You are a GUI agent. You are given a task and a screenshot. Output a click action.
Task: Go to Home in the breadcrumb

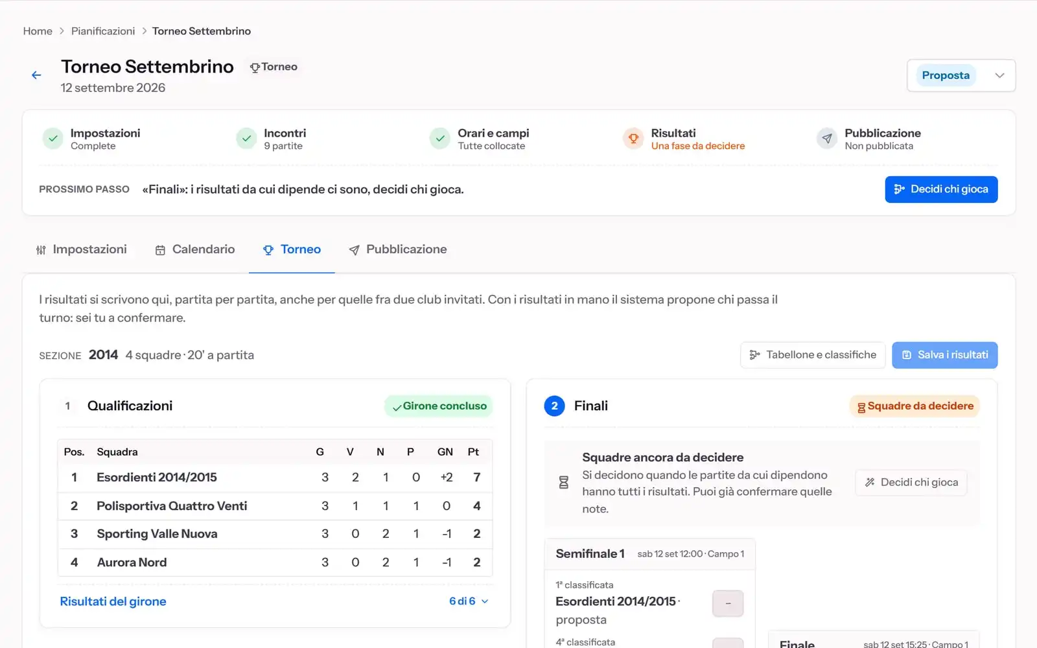pyautogui.click(x=38, y=31)
